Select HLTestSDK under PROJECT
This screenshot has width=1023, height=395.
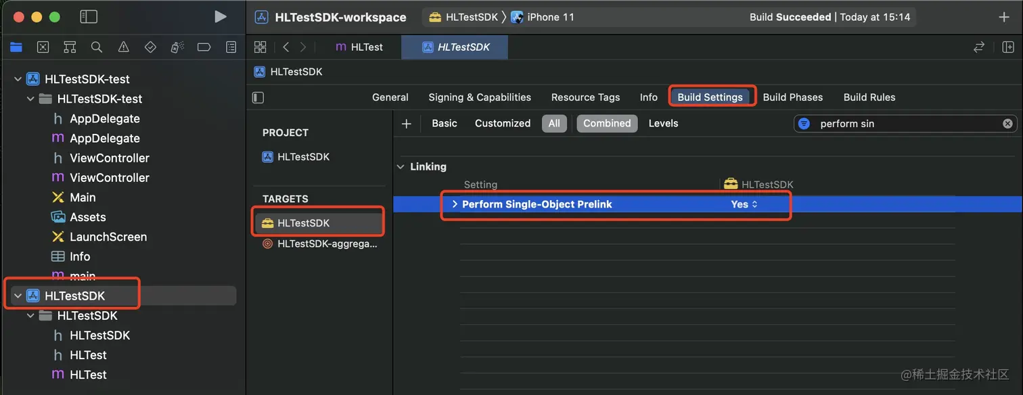click(296, 157)
